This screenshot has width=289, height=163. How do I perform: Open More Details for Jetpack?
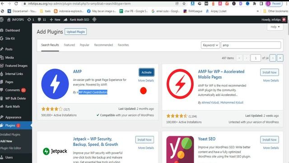click(146, 148)
